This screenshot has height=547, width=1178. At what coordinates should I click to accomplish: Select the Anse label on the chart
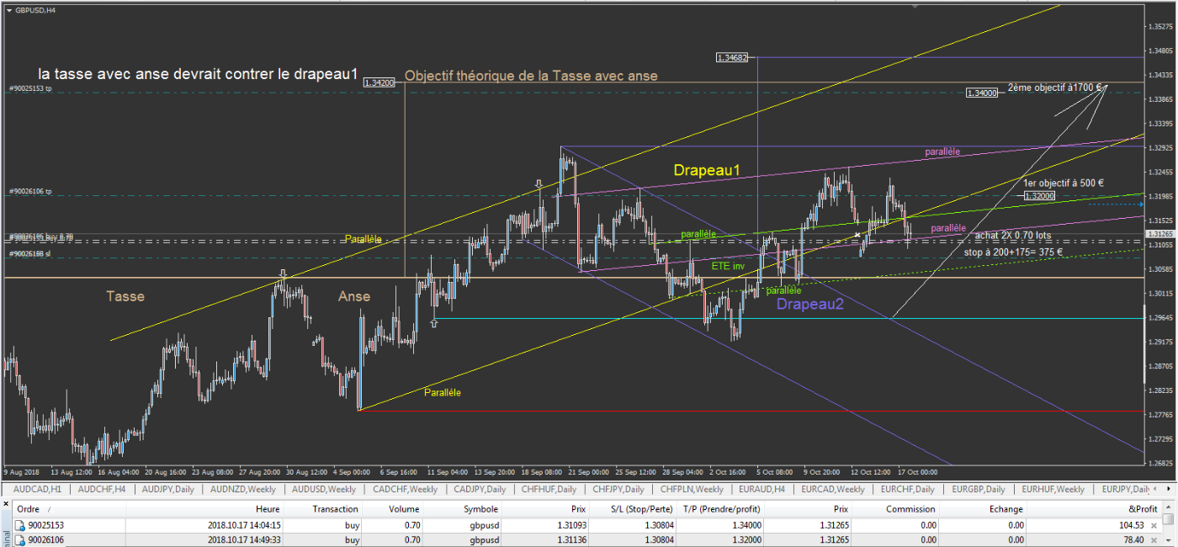click(353, 296)
